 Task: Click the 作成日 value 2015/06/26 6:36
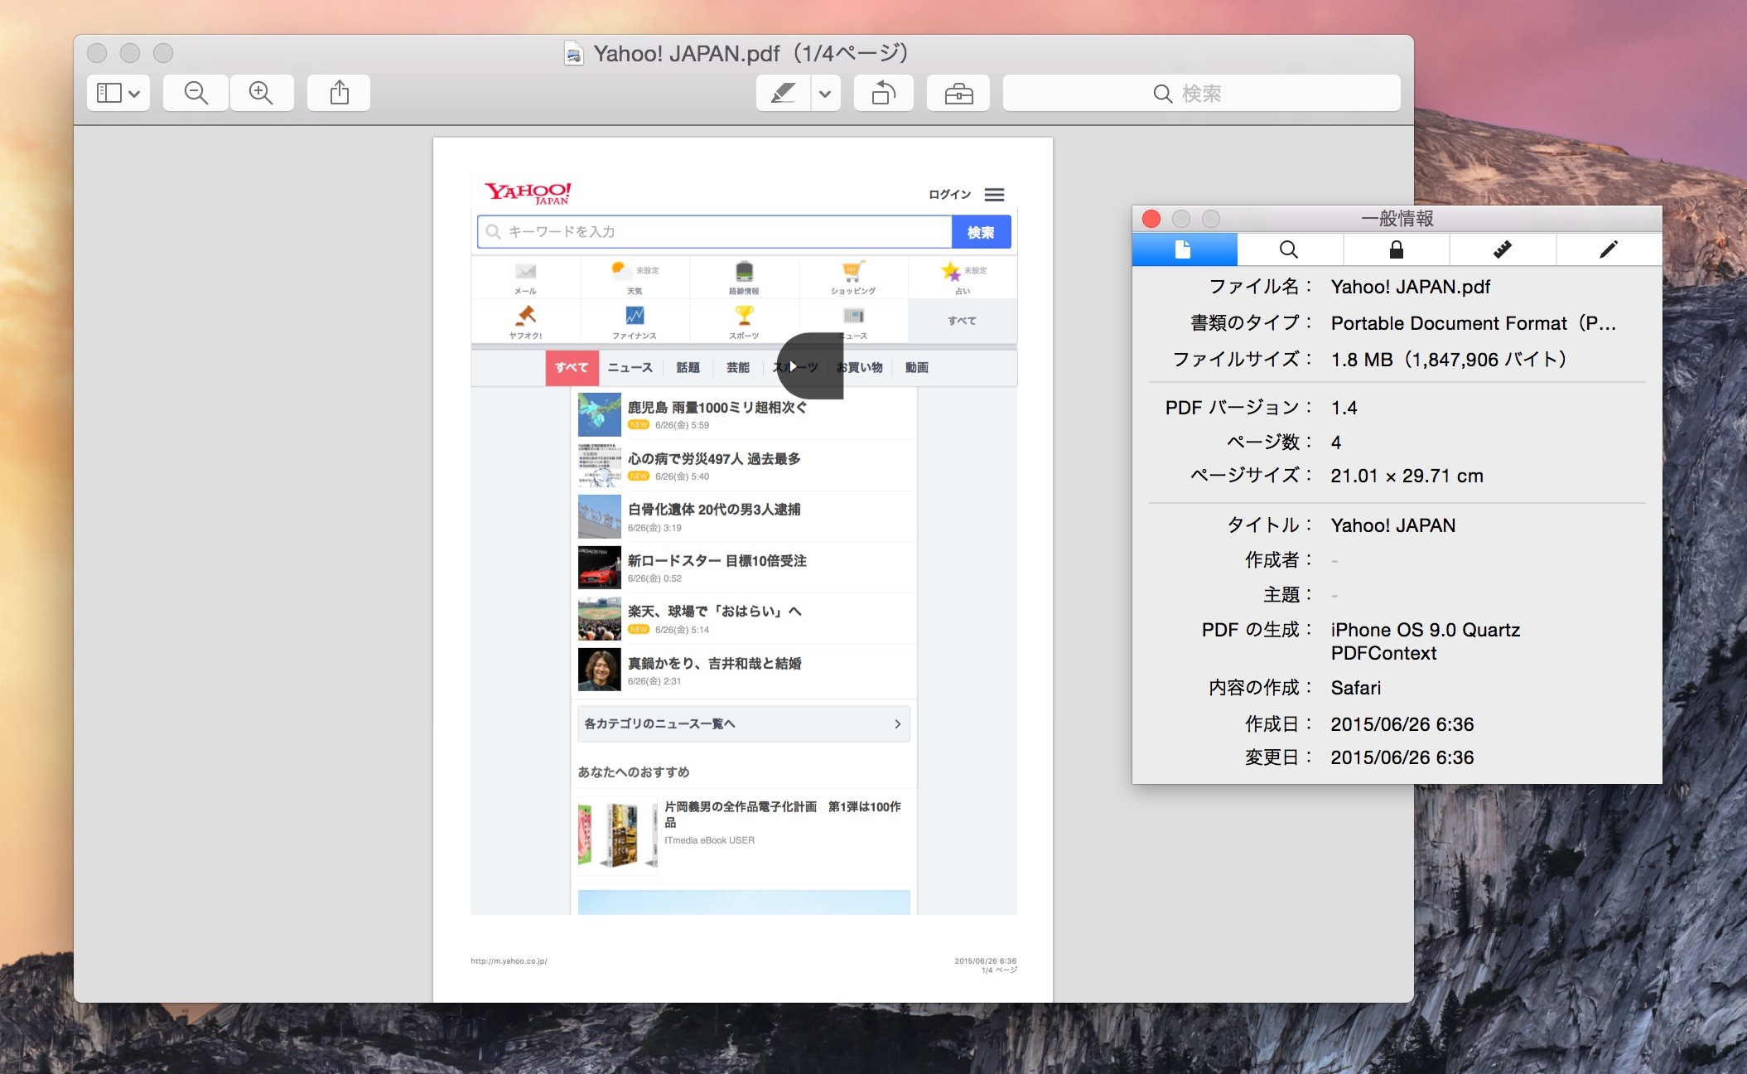[1402, 724]
